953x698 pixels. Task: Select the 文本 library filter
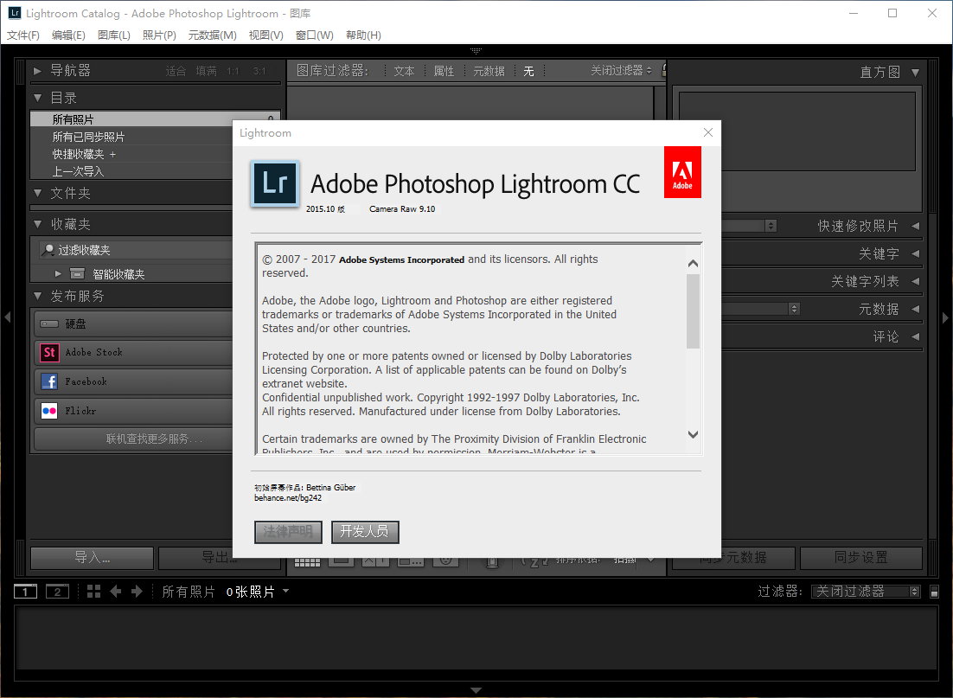[404, 71]
